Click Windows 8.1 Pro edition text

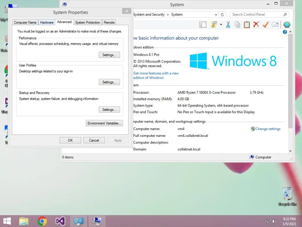pos(146,55)
